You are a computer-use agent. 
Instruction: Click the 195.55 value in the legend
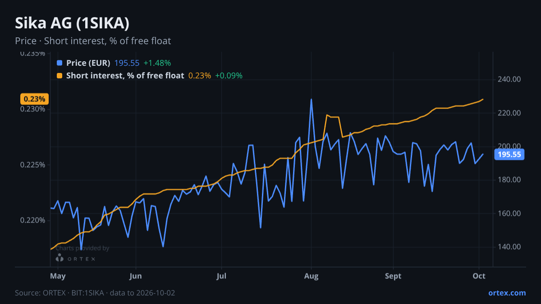click(x=127, y=63)
